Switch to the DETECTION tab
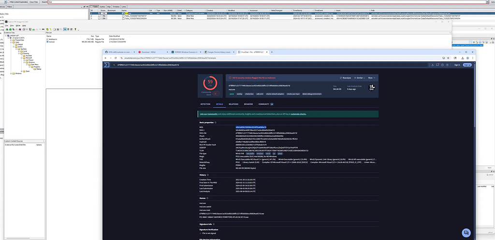495x240 pixels. click(205, 104)
